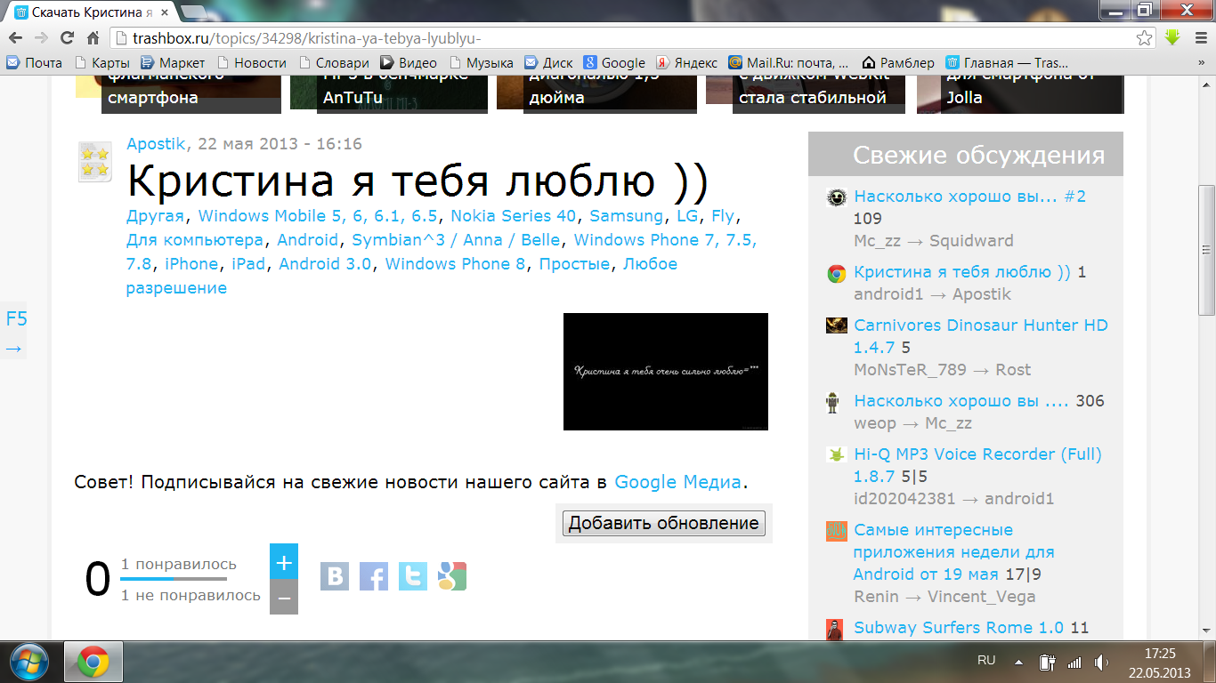This screenshot has height=683, width=1216.
Task: Upvote with the blue plus button
Action: tap(284, 562)
